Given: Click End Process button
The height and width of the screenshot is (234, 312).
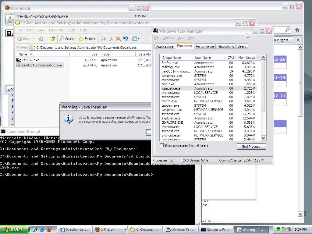Looking at the screenshot, I should point(251,147).
